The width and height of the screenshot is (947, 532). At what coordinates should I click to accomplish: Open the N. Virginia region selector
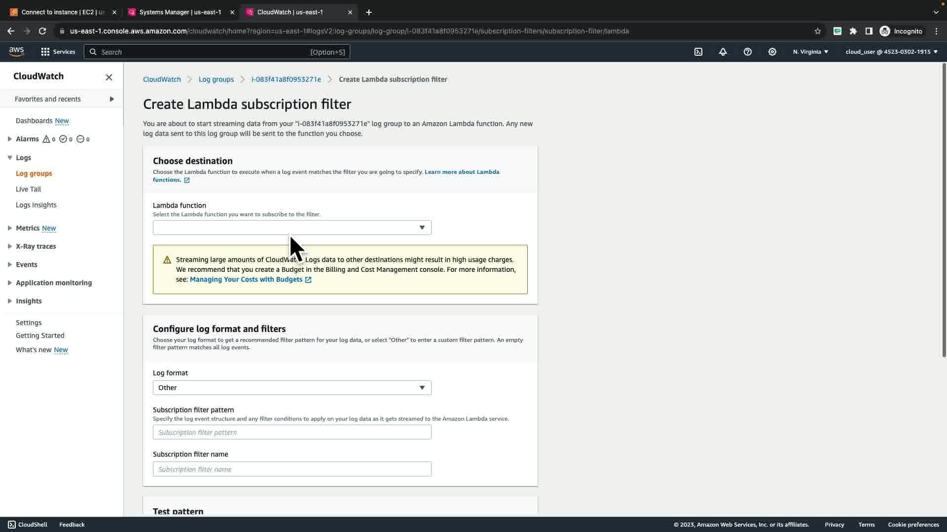[810, 52]
